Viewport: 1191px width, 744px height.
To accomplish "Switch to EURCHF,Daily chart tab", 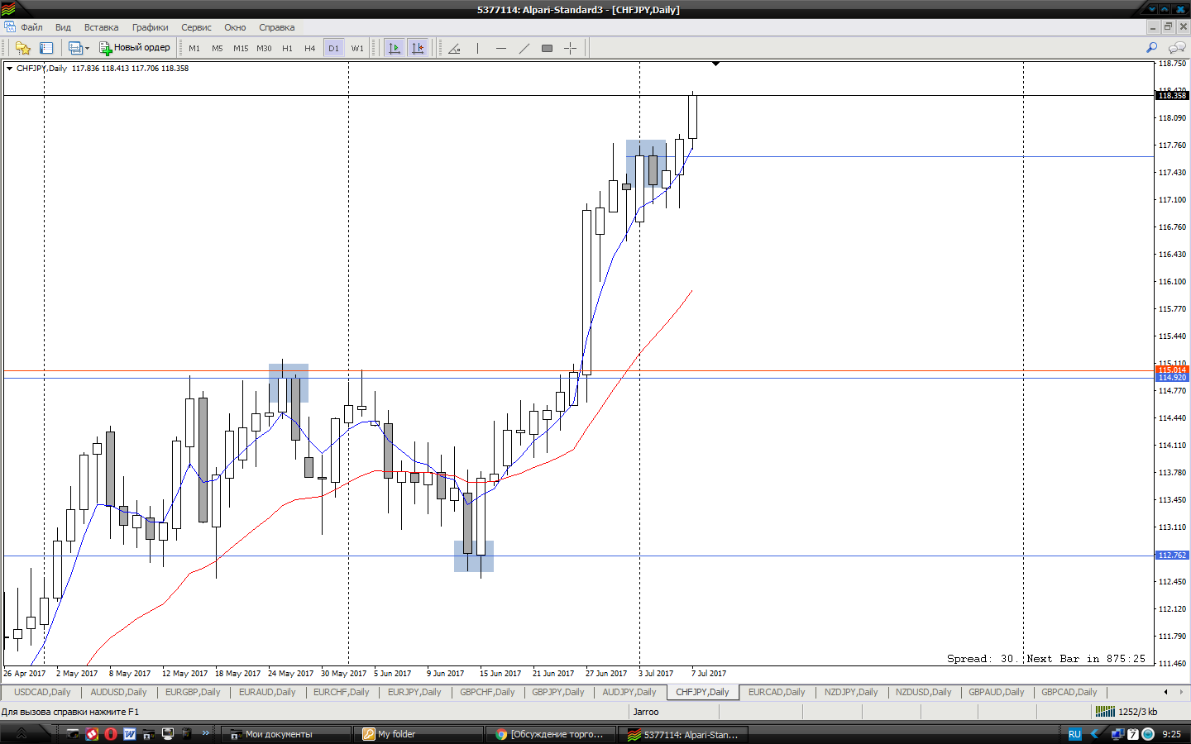I will [341, 692].
